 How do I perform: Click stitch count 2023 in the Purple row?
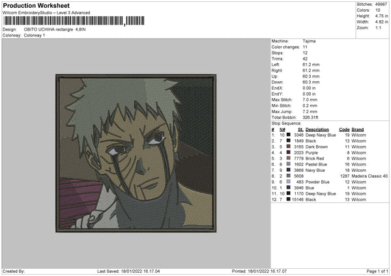coord(298,153)
